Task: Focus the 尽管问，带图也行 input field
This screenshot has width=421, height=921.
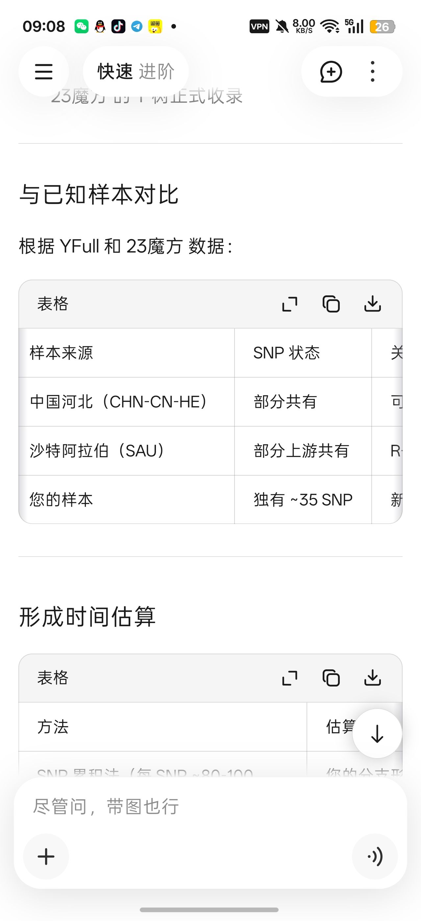Action: [210, 807]
